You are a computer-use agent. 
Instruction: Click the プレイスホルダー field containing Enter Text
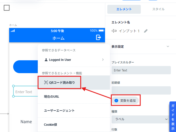[x=141, y=70]
